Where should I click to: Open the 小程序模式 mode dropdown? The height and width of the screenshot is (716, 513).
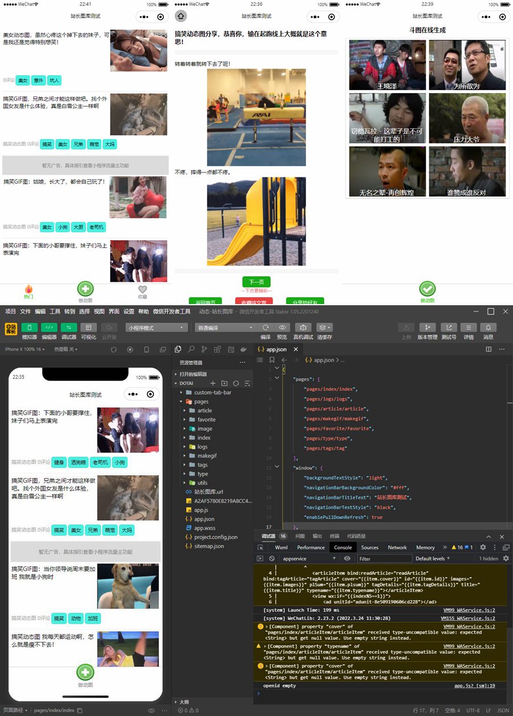pyautogui.click(x=156, y=328)
